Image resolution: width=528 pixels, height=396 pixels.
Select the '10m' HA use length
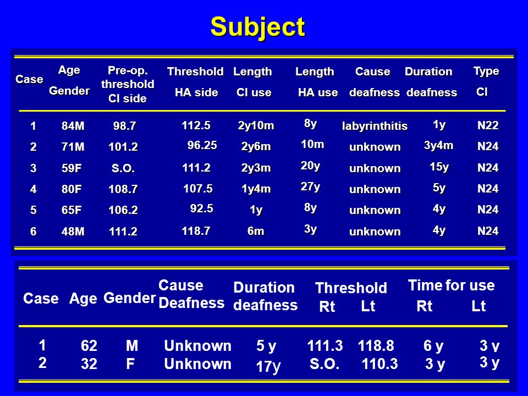point(312,145)
